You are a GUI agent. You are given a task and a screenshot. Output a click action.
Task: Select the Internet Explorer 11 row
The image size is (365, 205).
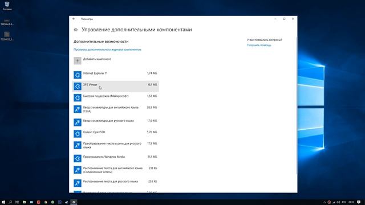pyautogui.click(x=116, y=75)
